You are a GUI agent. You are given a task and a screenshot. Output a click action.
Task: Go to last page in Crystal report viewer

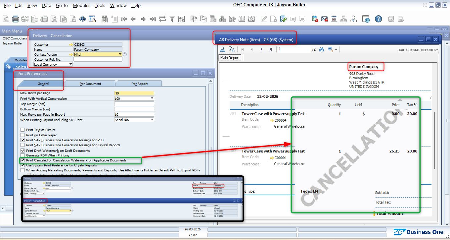click(271, 49)
